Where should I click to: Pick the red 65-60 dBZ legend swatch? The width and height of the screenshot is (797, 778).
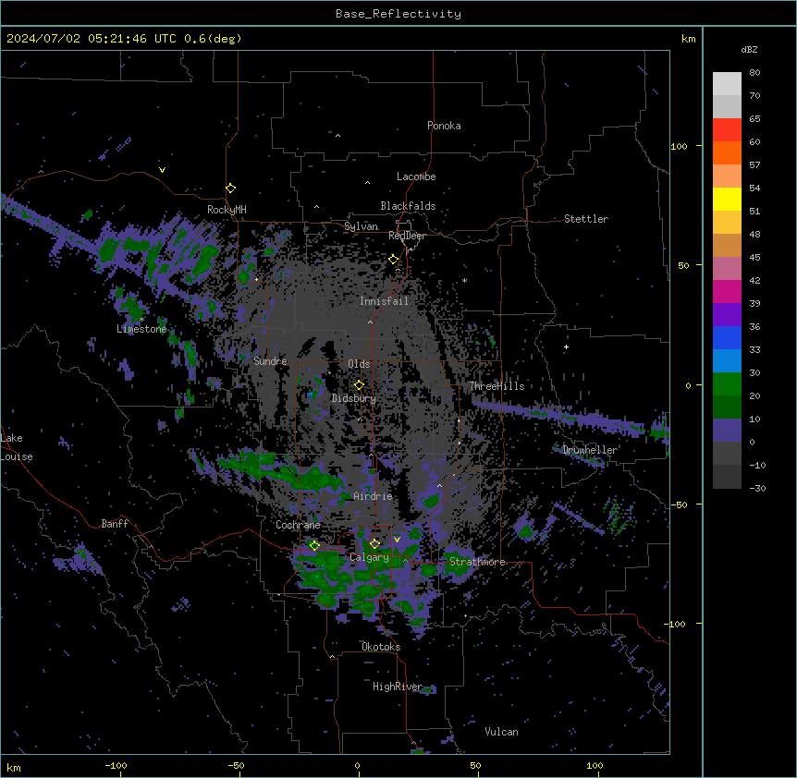coord(727,129)
